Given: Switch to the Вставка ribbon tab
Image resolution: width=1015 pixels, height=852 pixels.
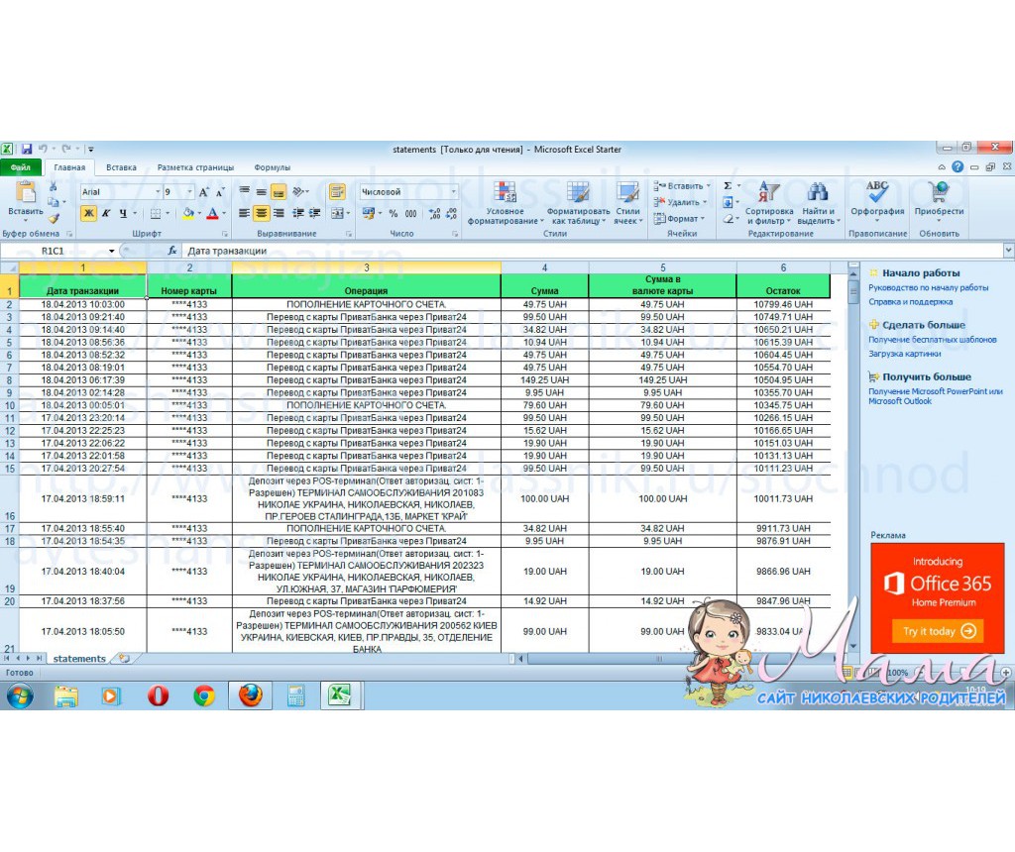Looking at the screenshot, I should (x=121, y=167).
